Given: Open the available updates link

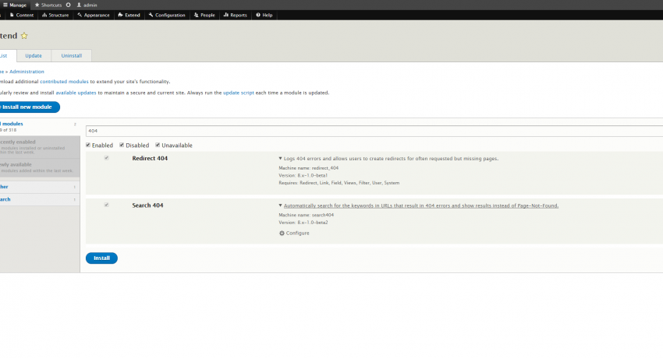Looking at the screenshot, I should pyautogui.click(x=76, y=93).
